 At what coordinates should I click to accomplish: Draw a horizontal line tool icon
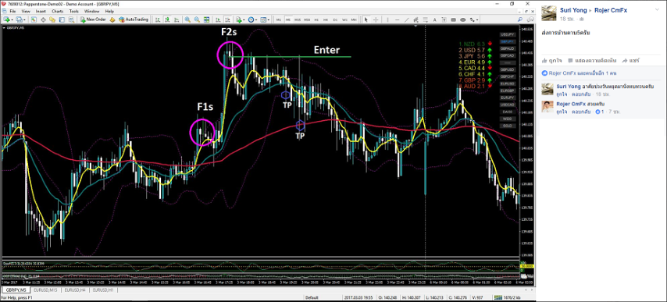click(x=397, y=20)
